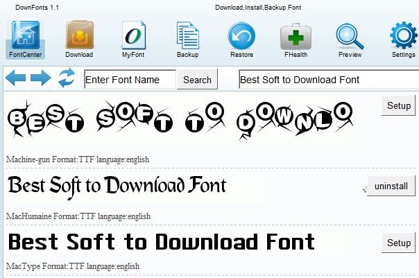Screen dimensions: 419x278
Task: Uninstall the MacHumaine font
Action: (x=391, y=186)
